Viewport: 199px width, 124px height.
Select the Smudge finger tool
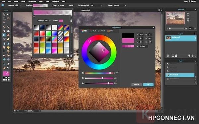tap(4, 48)
